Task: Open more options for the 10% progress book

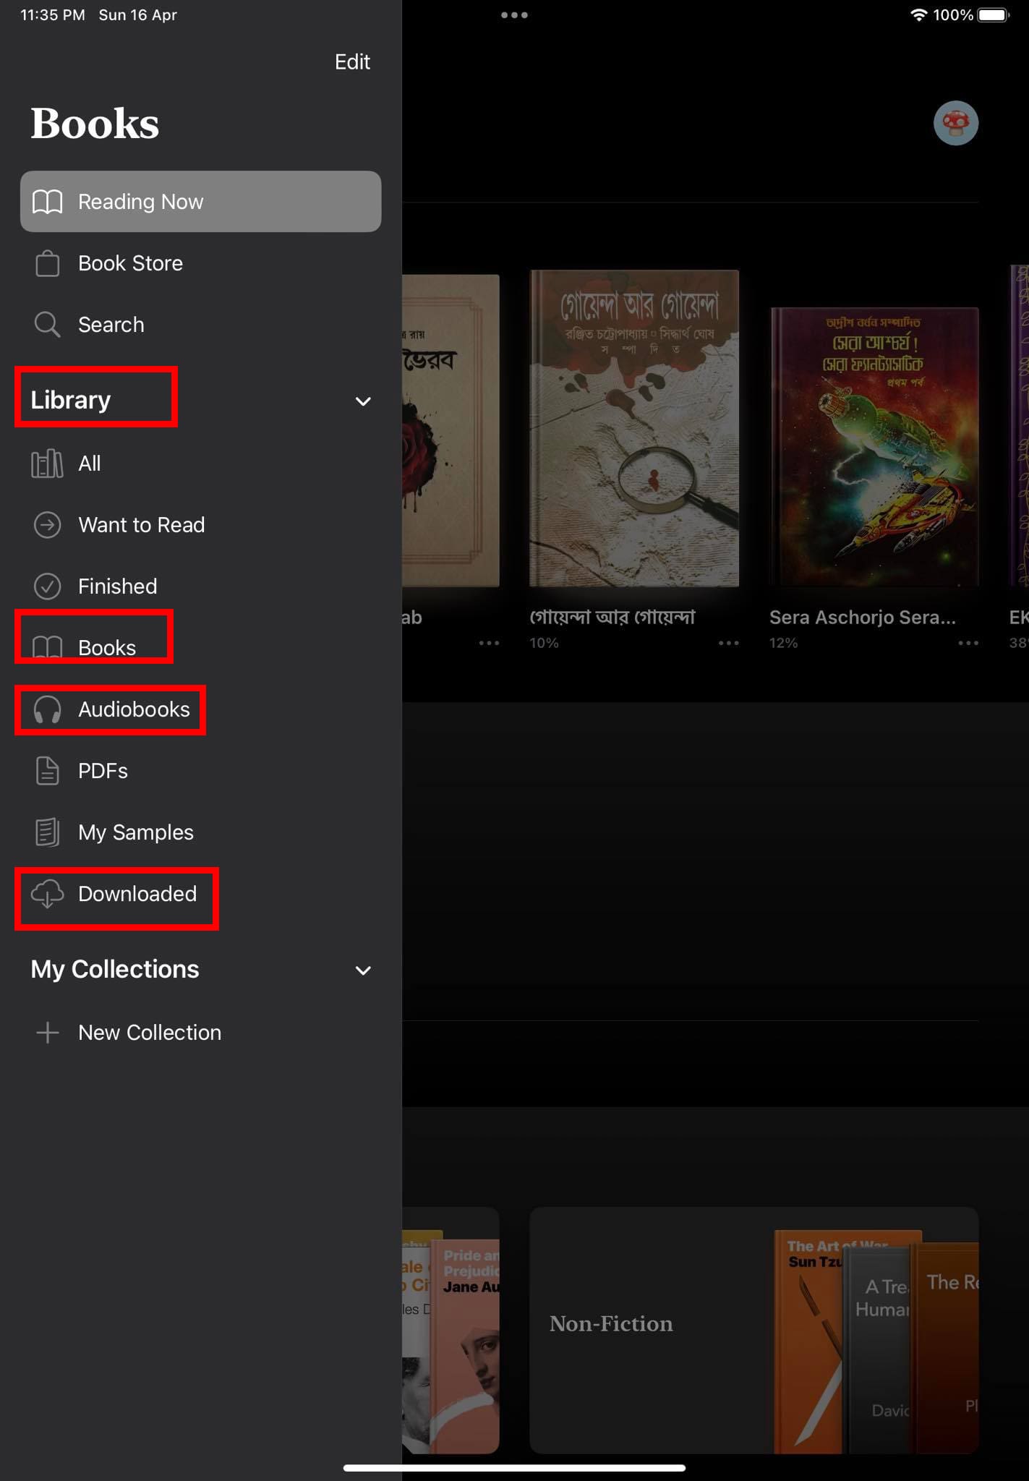Action: pyautogui.click(x=728, y=643)
